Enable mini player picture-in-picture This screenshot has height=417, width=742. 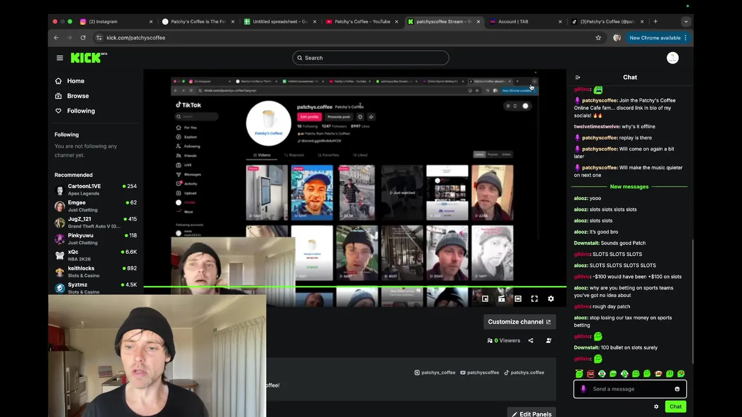tap(485, 299)
